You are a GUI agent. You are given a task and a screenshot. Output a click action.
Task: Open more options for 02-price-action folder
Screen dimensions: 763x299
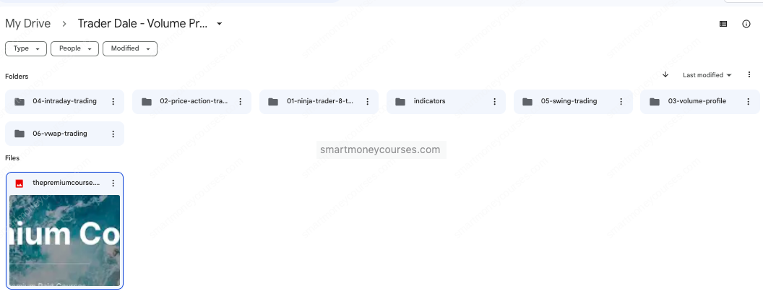click(240, 102)
